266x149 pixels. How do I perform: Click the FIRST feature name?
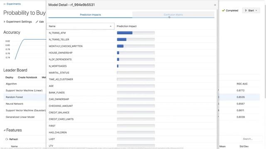(x=52, y=126)
